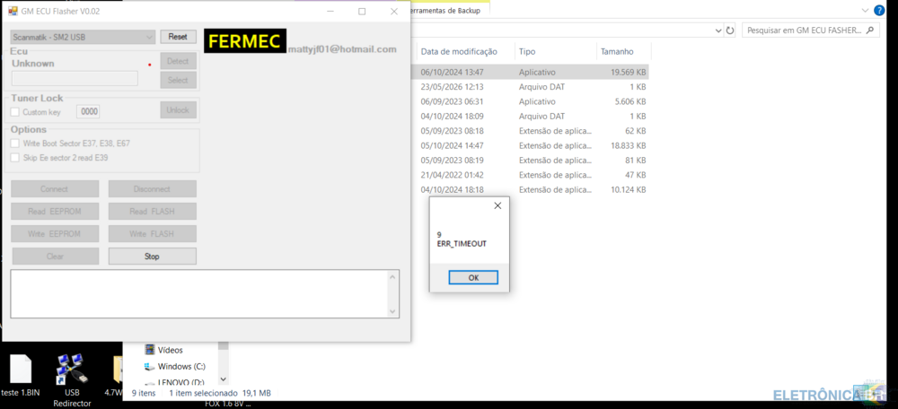Click the Detect ECU button
The image size is (898, 409).
pyautogui.click(x=178, y=61)
